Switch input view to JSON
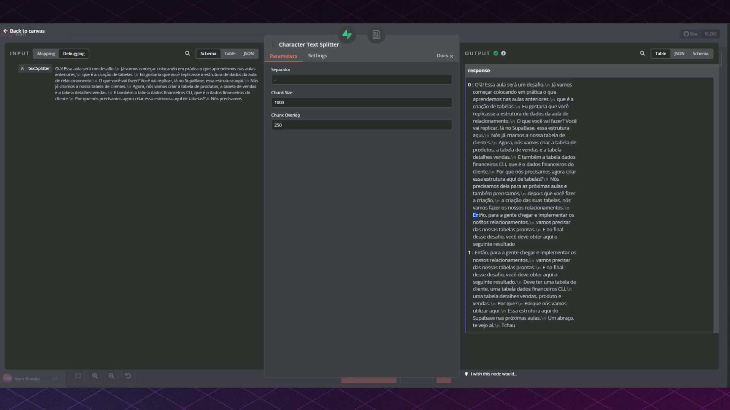 point(248,54)
